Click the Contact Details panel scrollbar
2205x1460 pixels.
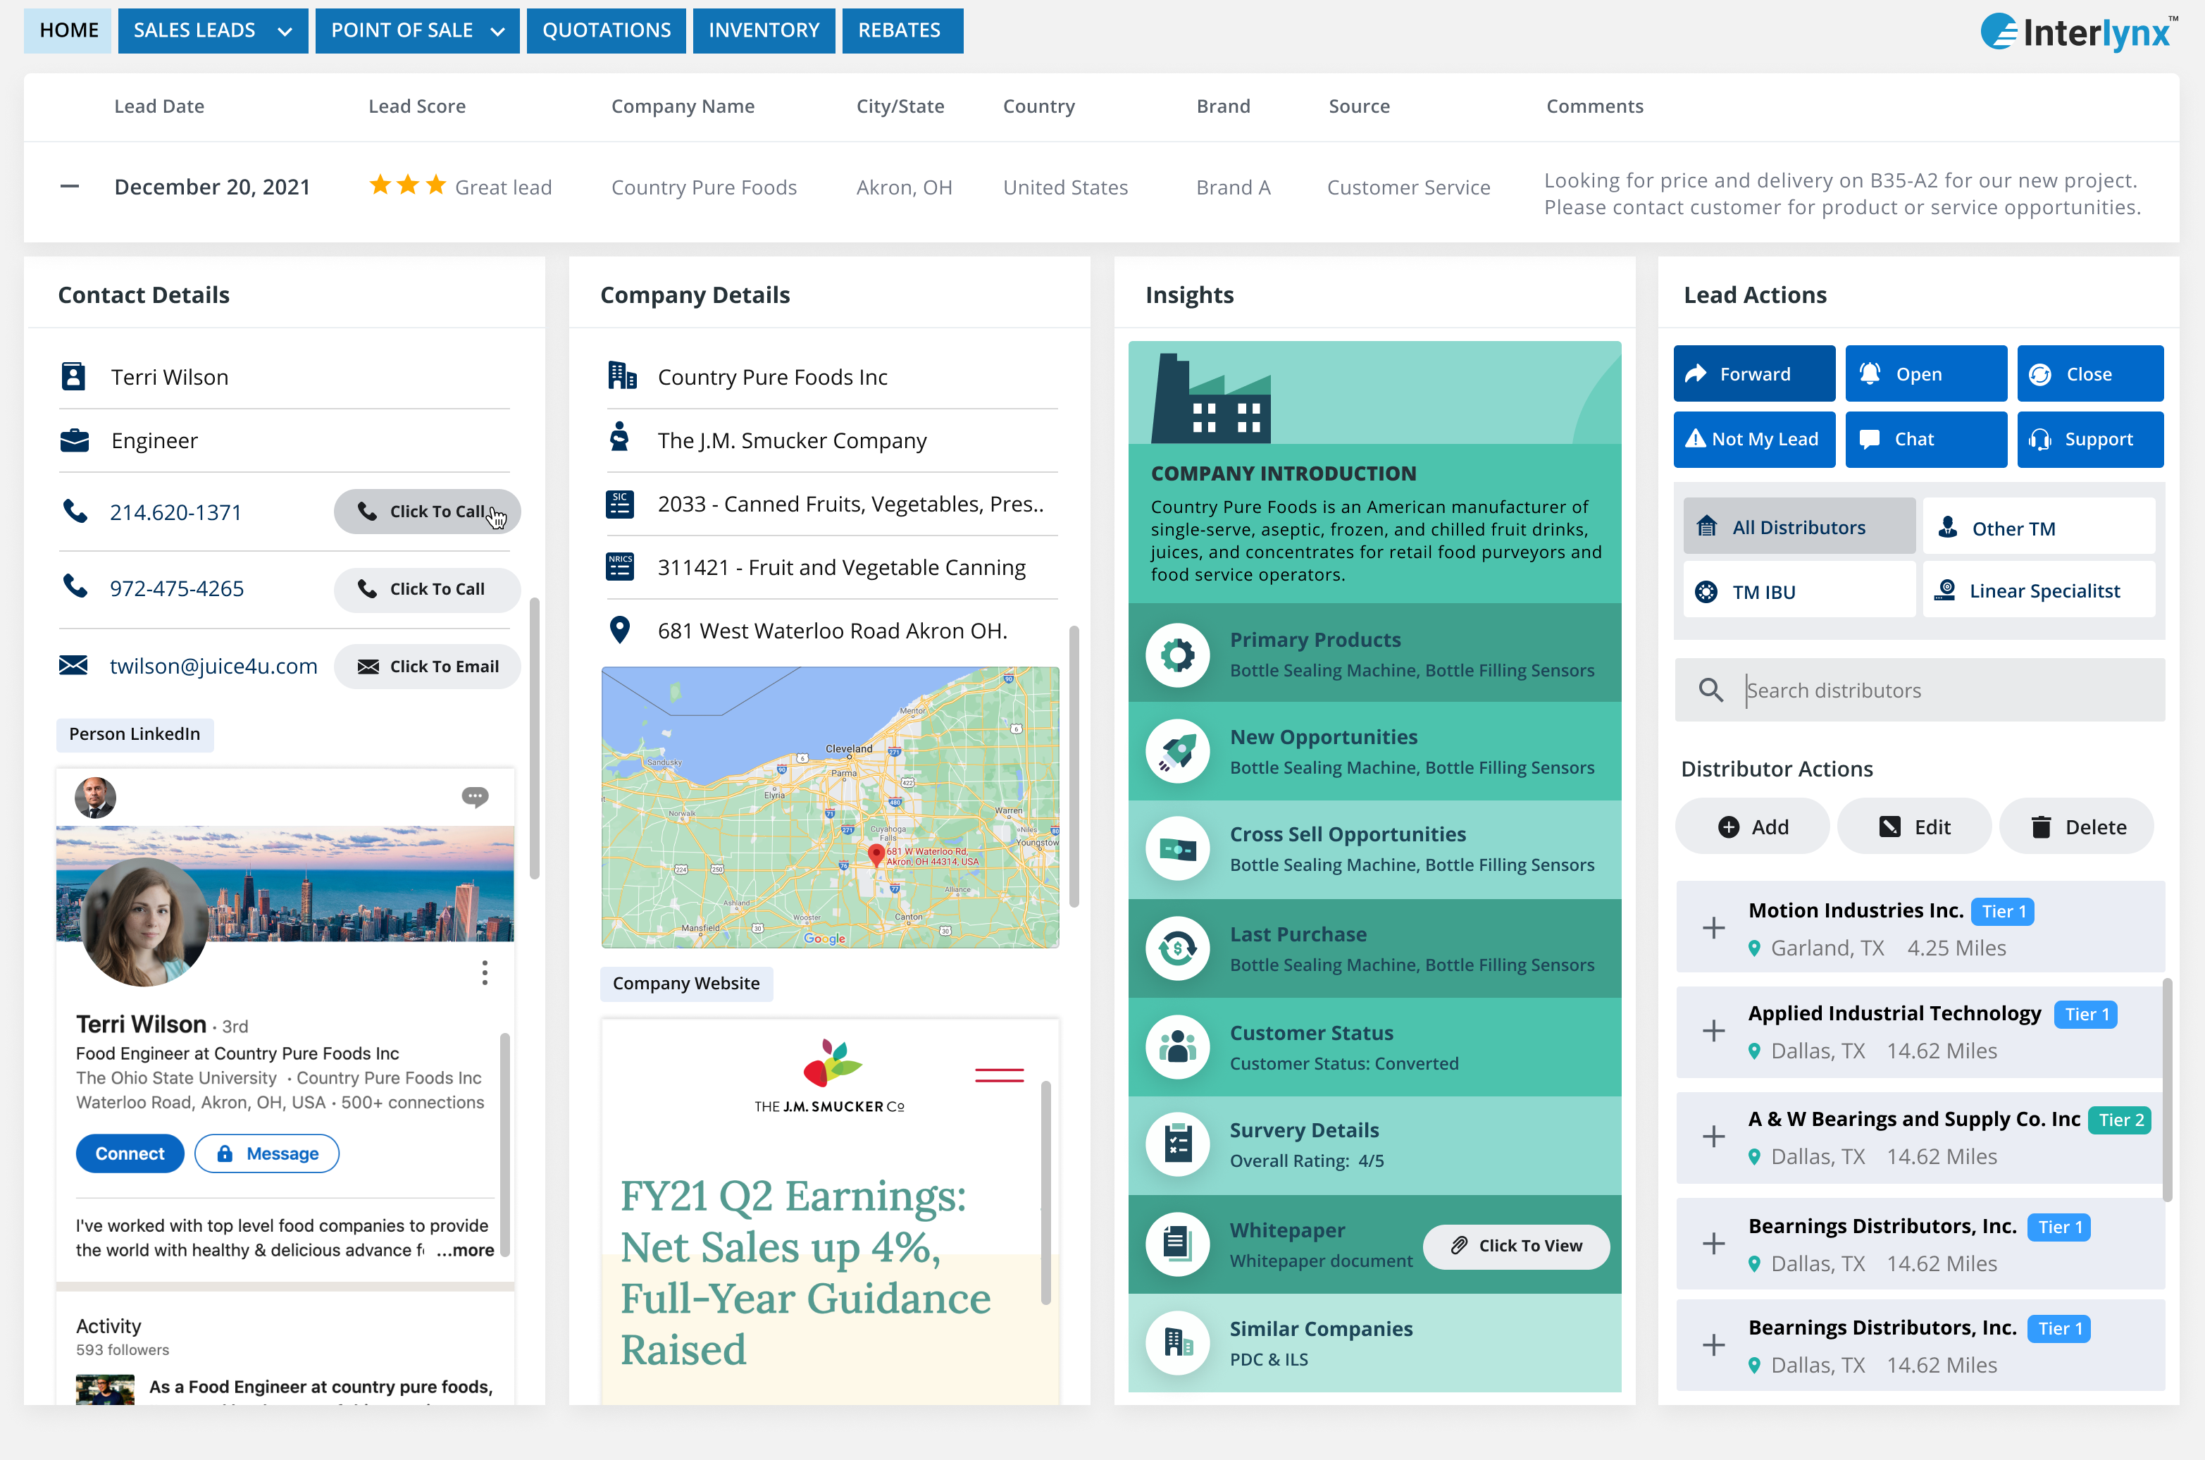(534, 738)
